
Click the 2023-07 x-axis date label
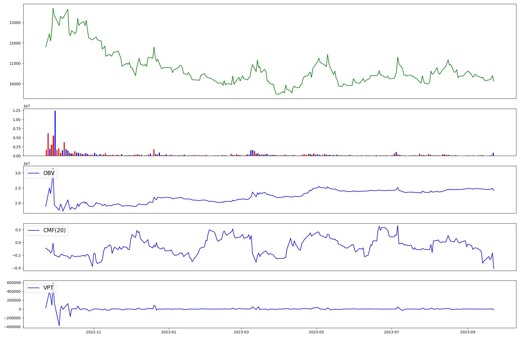pos(392,332)
